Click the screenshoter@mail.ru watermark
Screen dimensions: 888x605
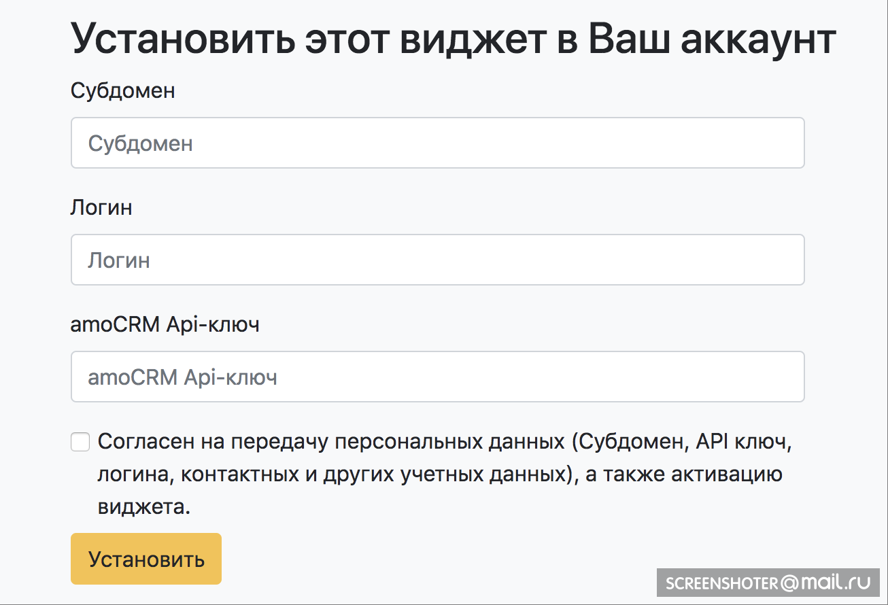[x=769, y=583]
